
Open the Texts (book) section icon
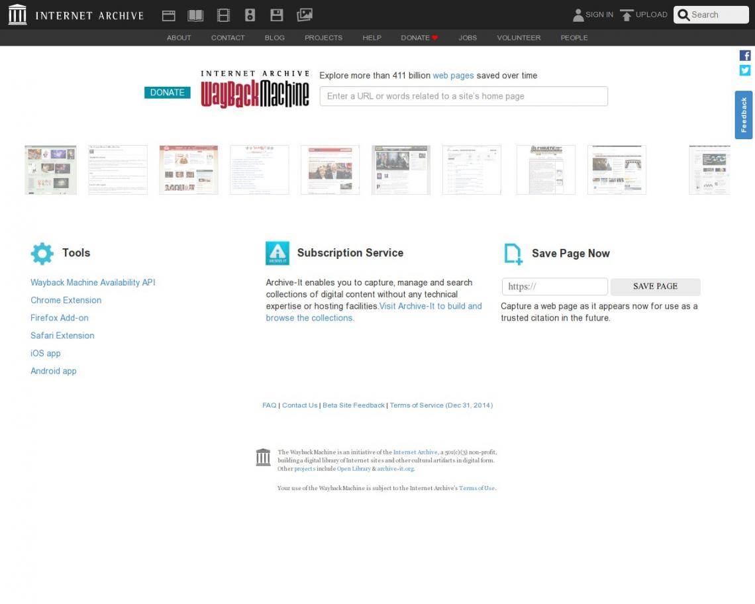click(x=195, y=15)
